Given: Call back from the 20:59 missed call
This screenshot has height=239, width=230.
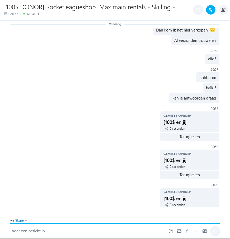Looking at the screenshot, I should pyautogui.click(x=190, y=175).
